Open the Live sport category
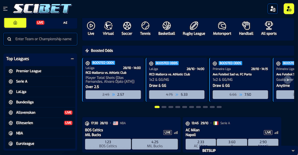 click(91, 28)
